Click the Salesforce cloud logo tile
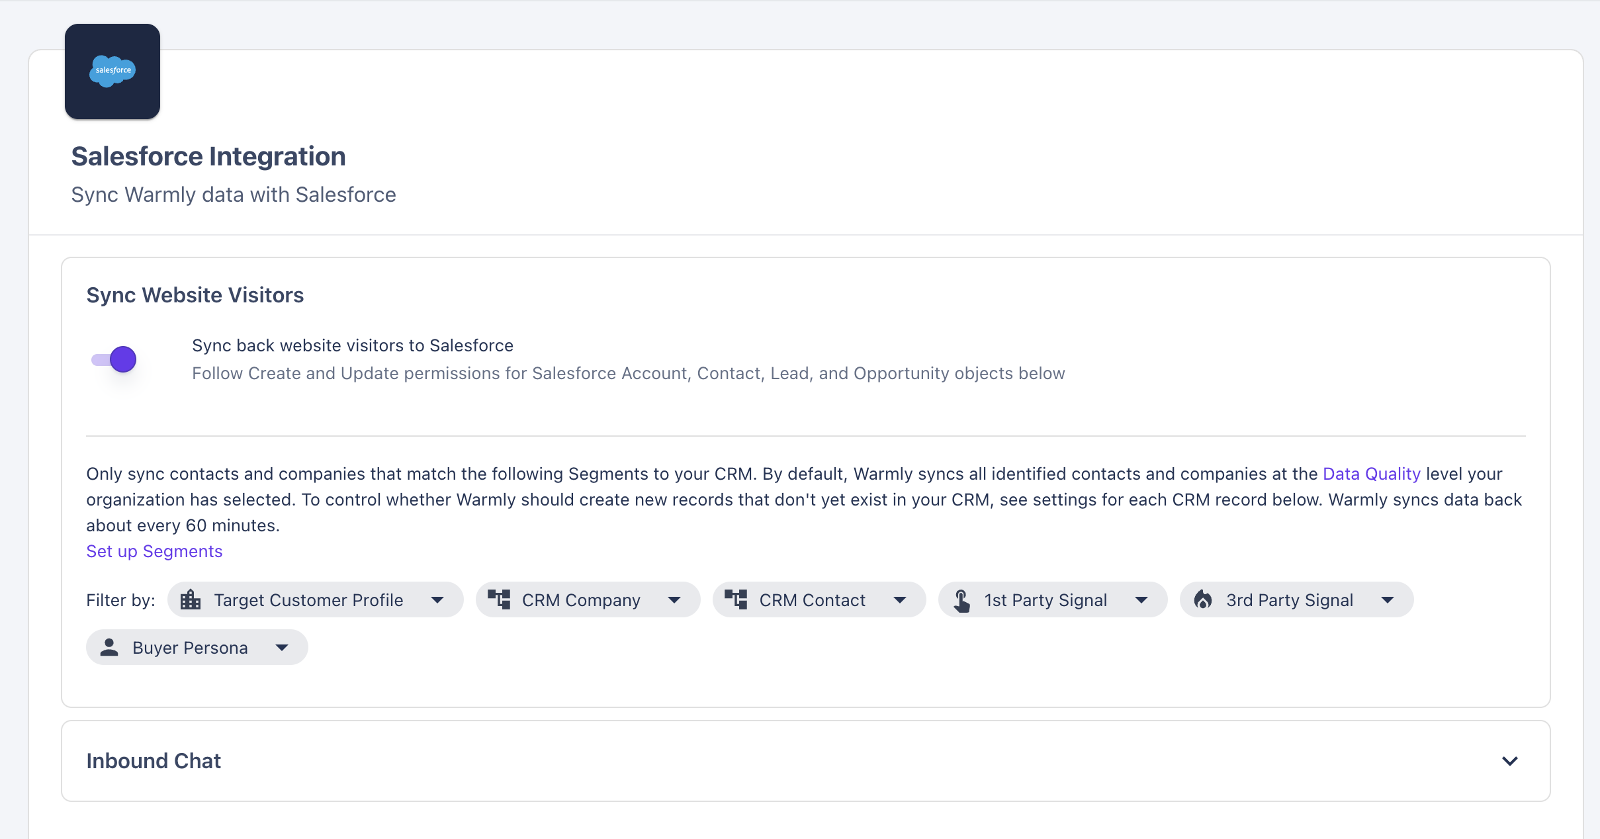Image resolution: width=1600 pixels, height=839 pixels. (x=112, y=71)
